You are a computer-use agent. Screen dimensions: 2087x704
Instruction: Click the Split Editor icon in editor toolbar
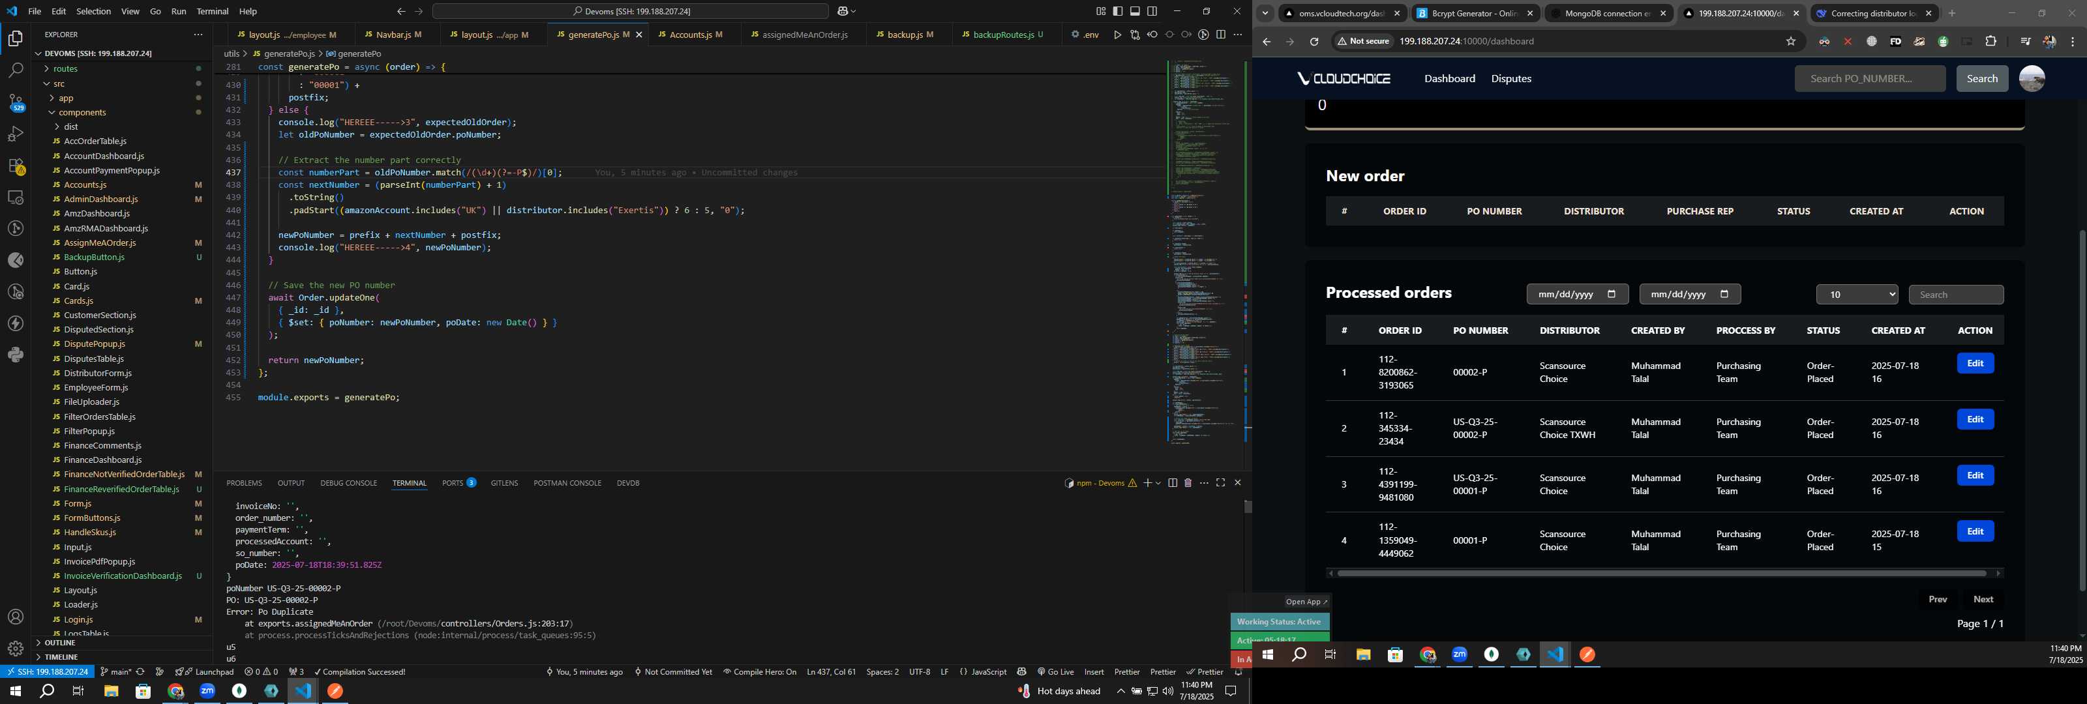pyautogui.click(x=1221, y=35)
